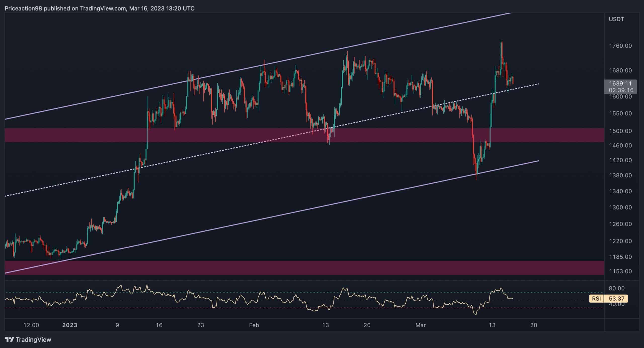The width and height of the screenshot is (644, 348).
Task: Click the 53.37 RSI value tag
Action: (617, 299)
